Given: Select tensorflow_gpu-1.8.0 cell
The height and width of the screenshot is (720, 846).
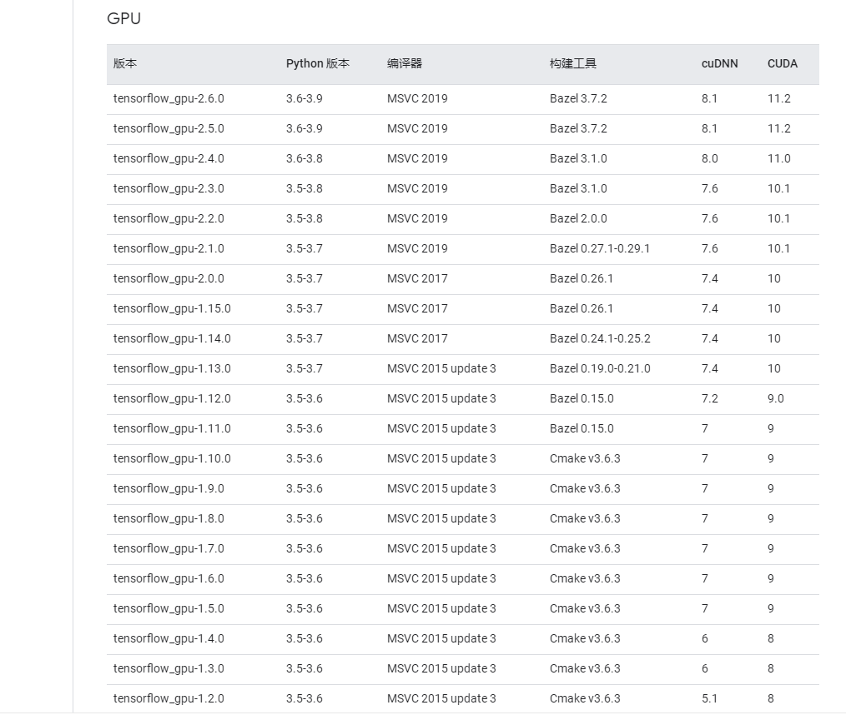Looking at the screenshot, I should (169, 519).
